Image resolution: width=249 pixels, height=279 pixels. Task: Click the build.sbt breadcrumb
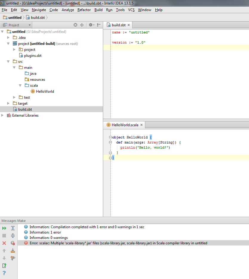tap(35, 17)
